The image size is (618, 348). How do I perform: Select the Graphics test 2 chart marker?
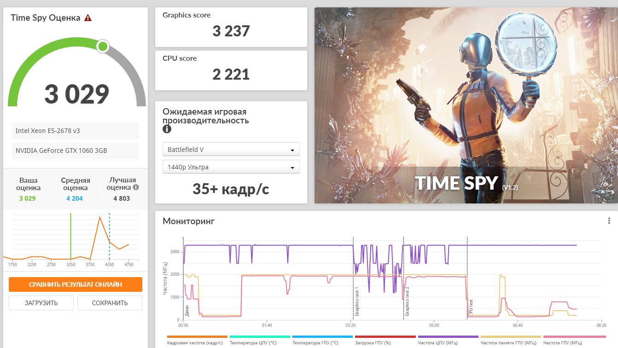coord(407,302)
